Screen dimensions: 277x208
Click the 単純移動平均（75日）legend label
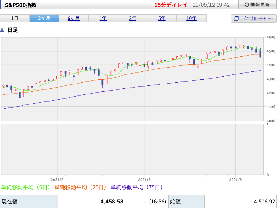pos(137,187)
